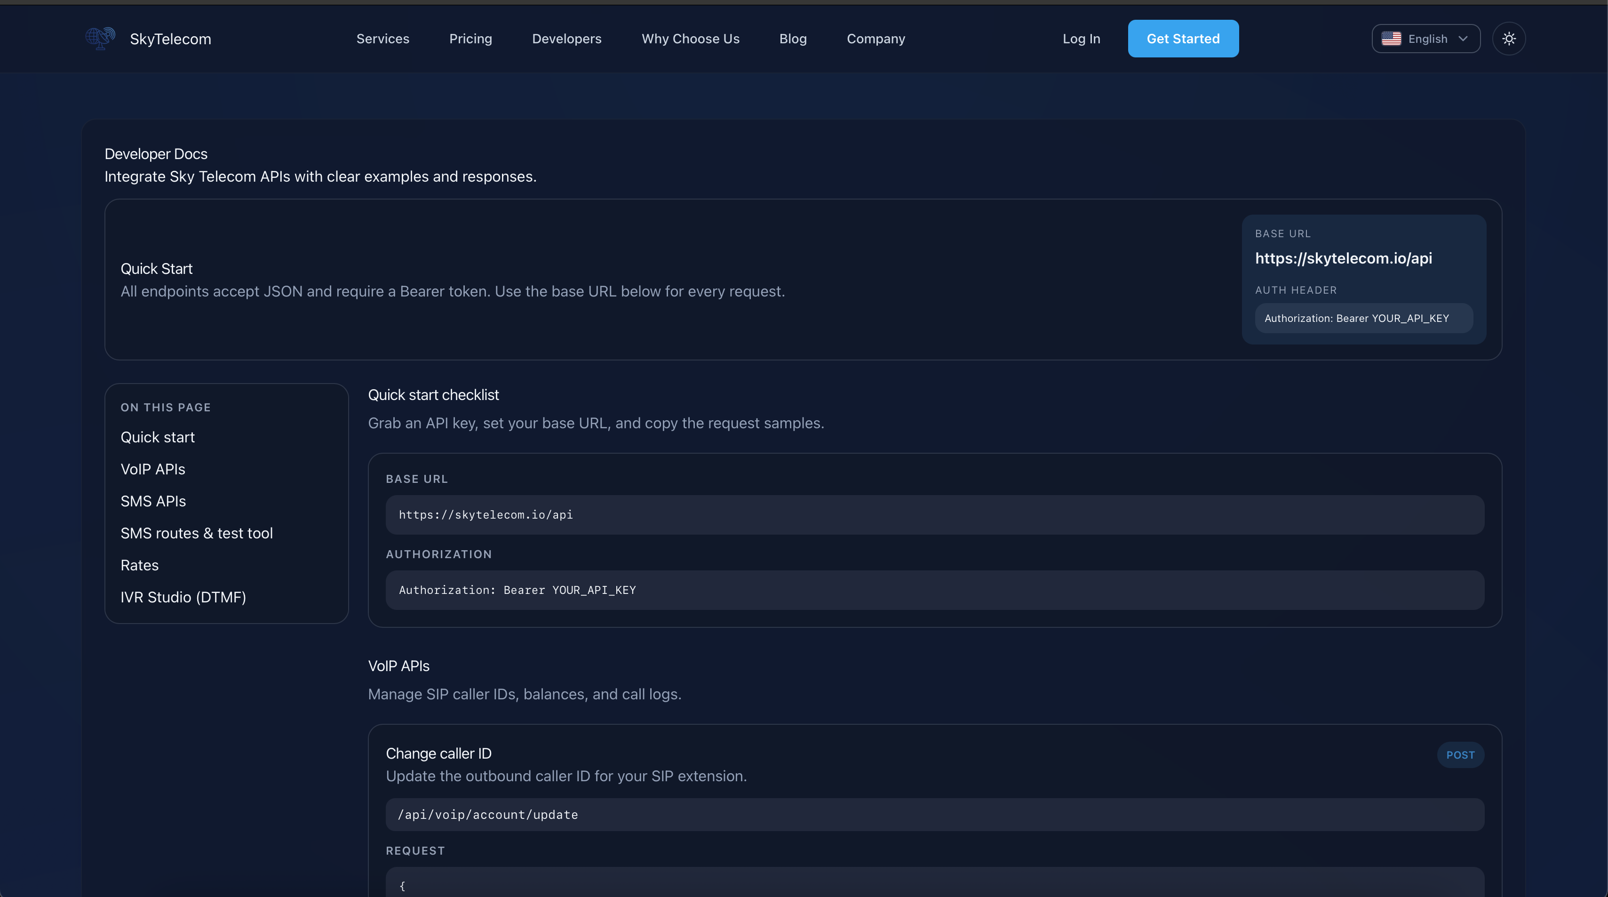Enable dark/light appearance toggle in top bar
The width and height of the screenshot is (1608, 897).
(1509, 38)
